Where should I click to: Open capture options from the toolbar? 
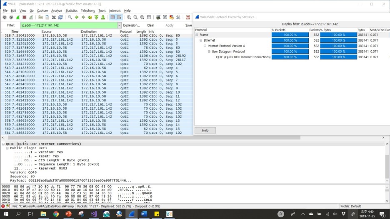[x=11, y=17]
